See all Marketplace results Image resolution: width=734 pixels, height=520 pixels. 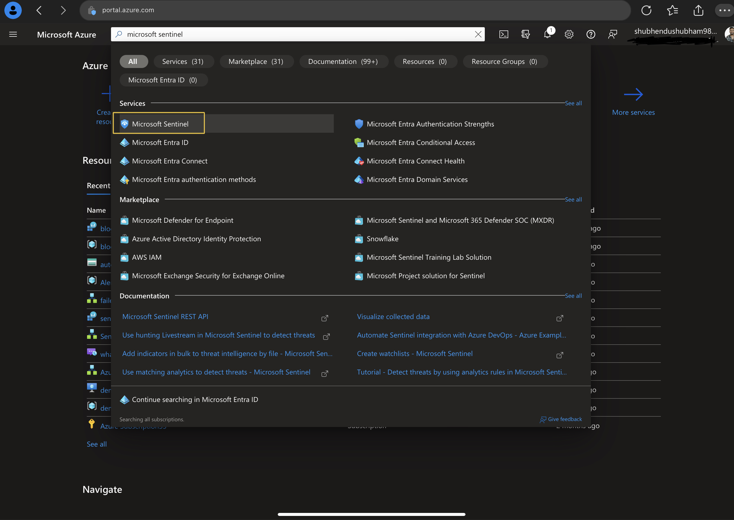click(573, 199)
